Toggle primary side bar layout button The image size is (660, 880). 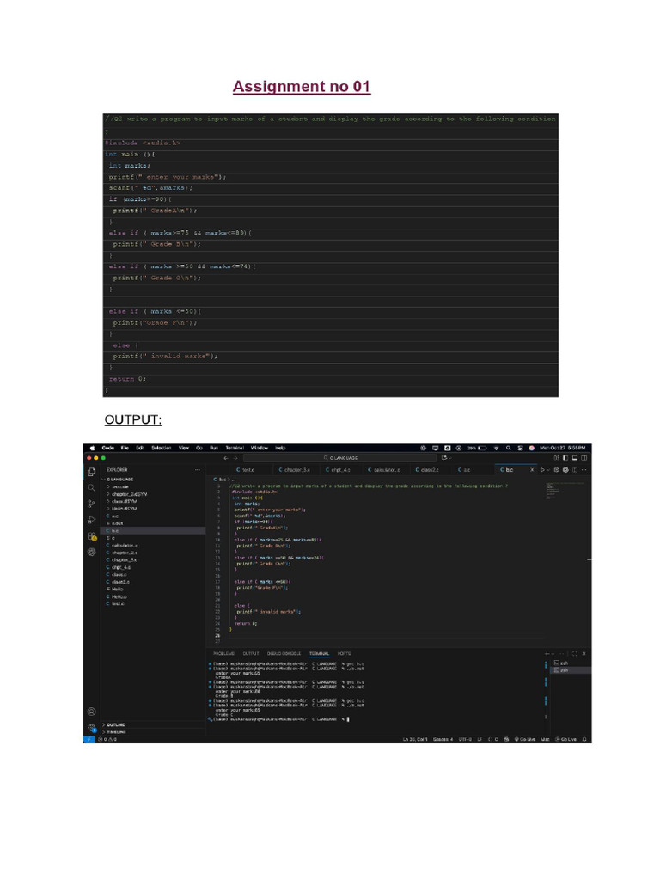tap(565, 458)
